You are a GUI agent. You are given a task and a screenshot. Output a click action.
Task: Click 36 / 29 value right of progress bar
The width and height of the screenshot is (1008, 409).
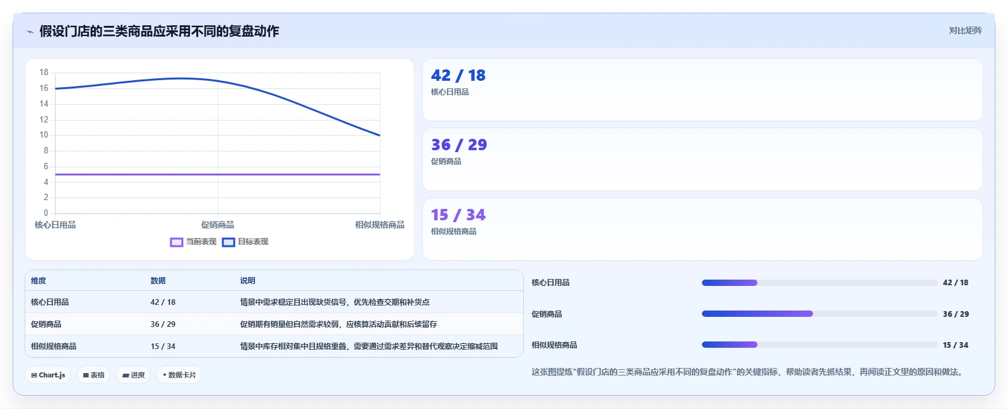[956, 314]
